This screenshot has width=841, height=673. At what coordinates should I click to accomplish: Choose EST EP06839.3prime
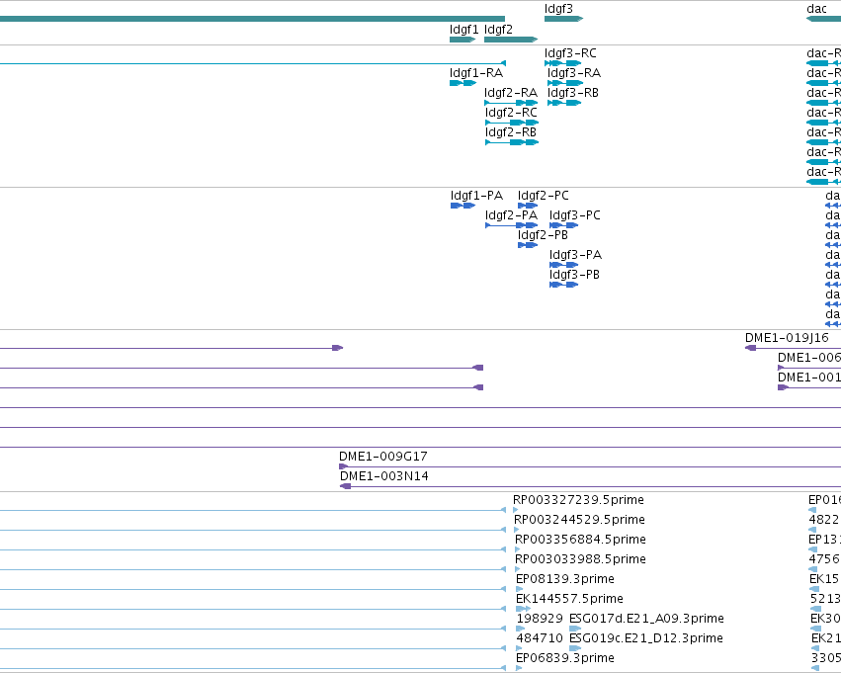[564, 658]
